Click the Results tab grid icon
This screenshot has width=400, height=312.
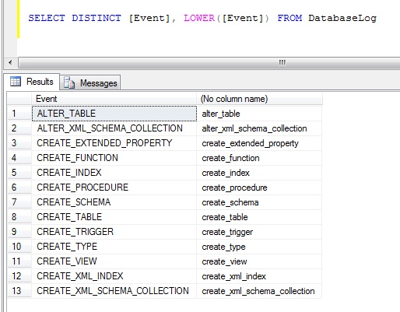[x=16, y=82]
